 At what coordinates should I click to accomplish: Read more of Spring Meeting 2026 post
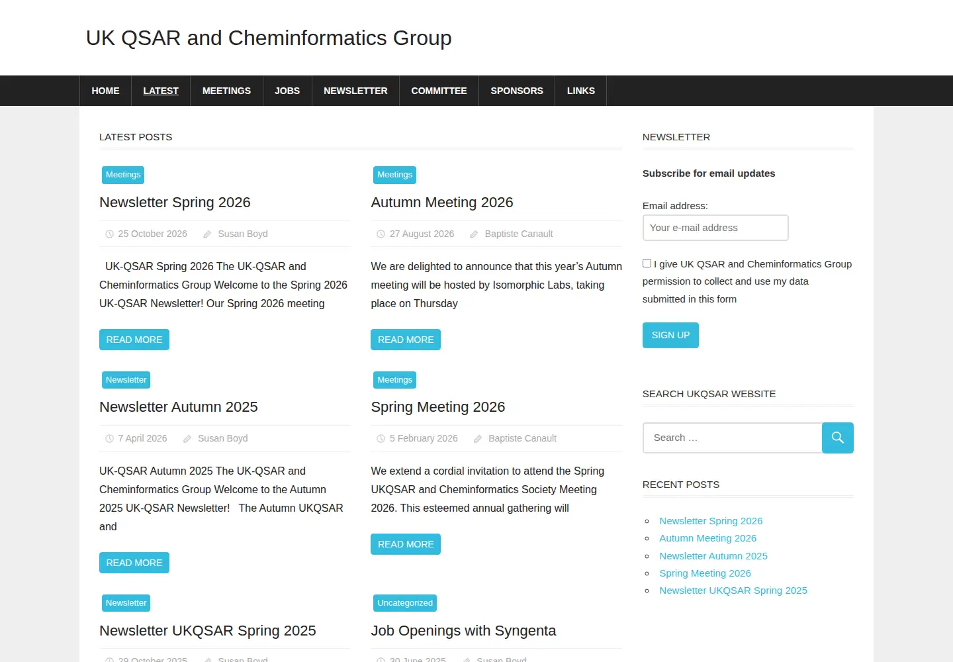(406, 544)
